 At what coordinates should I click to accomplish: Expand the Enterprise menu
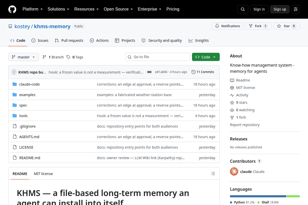(x=149, y=9)
